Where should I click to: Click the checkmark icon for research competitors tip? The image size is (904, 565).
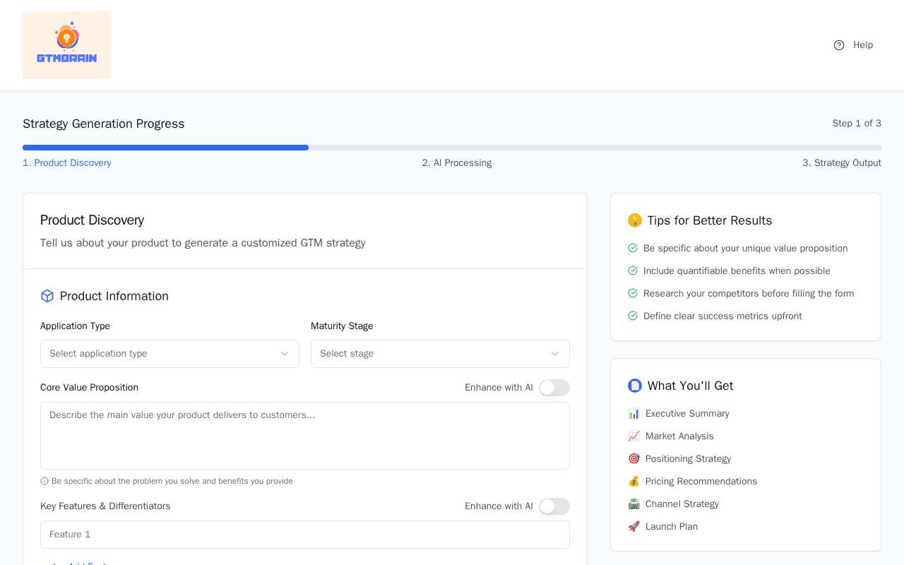tap(633, 293)
